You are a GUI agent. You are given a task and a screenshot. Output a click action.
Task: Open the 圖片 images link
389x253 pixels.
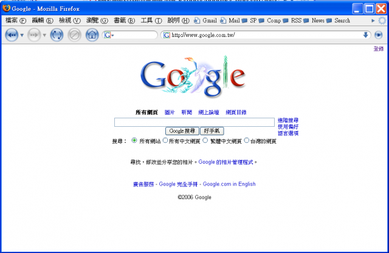[x=170, y=112]
